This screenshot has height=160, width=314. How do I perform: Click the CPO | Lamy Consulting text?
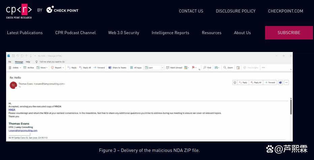[21, 127]
